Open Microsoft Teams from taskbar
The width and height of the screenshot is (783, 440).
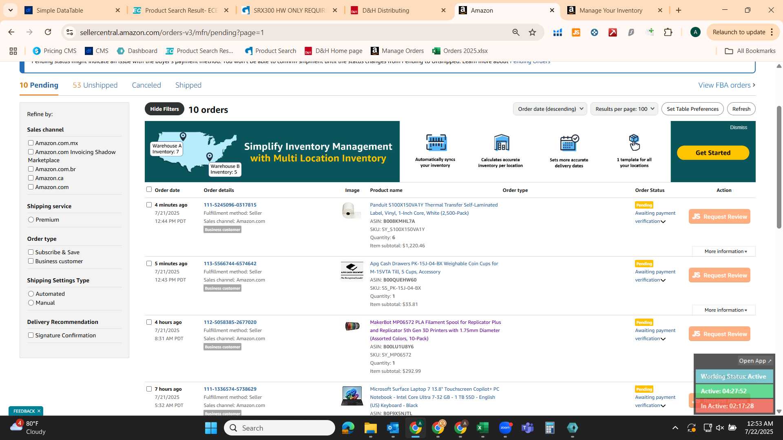pyautogui.click(x=527, y=428)
